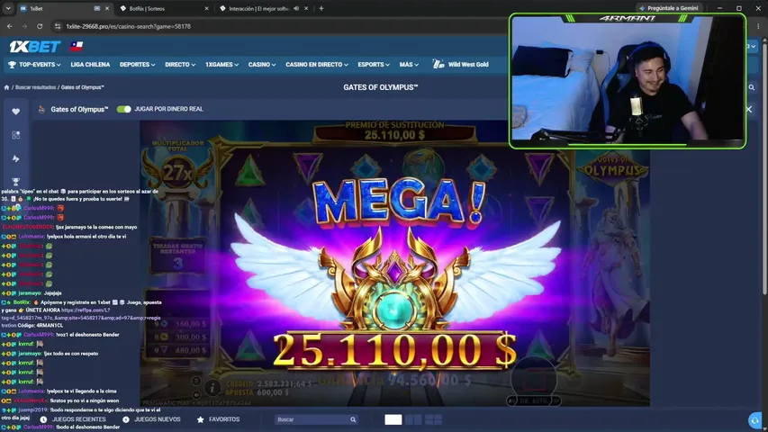Expand the TOP-EVENTS menu
The image size is (768, 432).
tap(35, 65)
